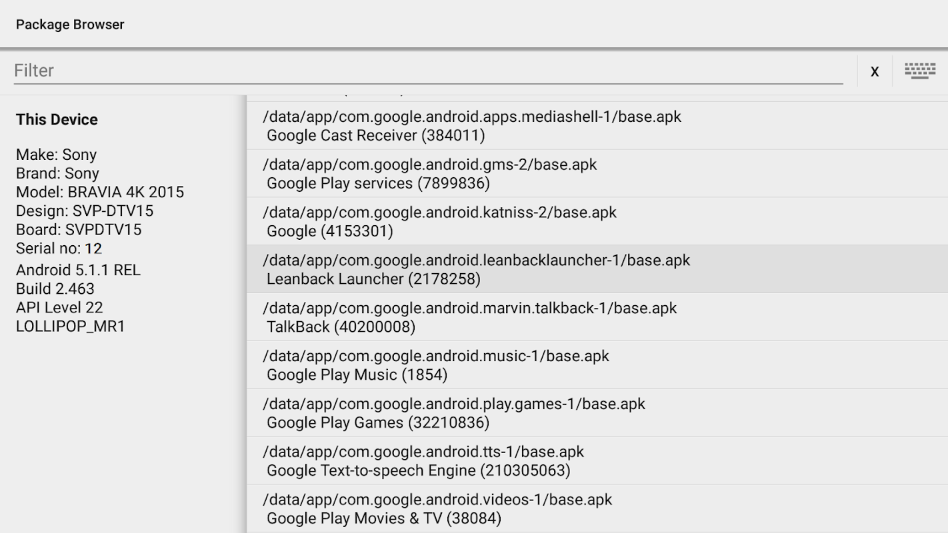948x533 pixels.
Task: Click the This Device heading
Action: (x=57, y=120)
